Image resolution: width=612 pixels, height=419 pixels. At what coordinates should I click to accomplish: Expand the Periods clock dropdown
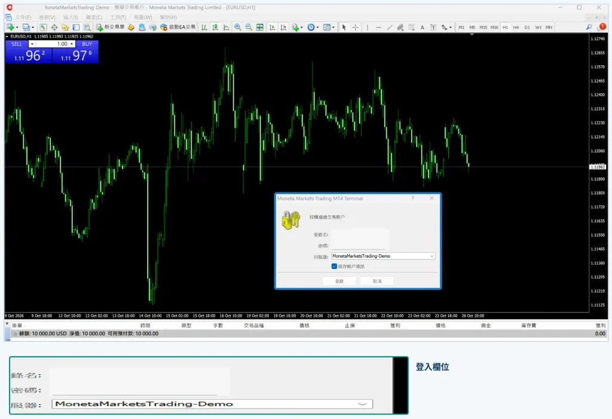pyautogui.click(x=317, y=27)
